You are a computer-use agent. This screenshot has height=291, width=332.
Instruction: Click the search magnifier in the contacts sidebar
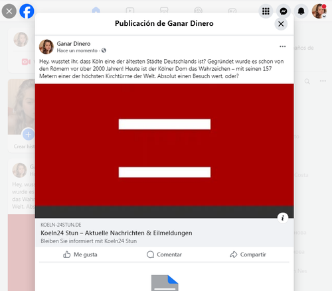(307, 82)
